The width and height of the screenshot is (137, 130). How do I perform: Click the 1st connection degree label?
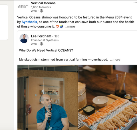point(57,36)
